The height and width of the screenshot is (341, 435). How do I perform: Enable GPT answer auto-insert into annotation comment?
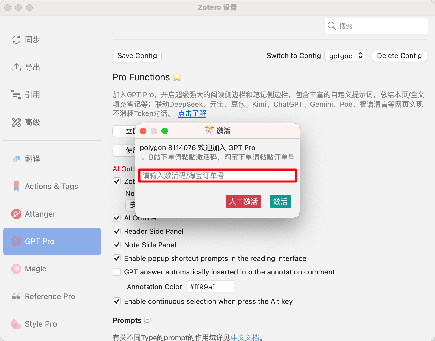tap(117, 272)
